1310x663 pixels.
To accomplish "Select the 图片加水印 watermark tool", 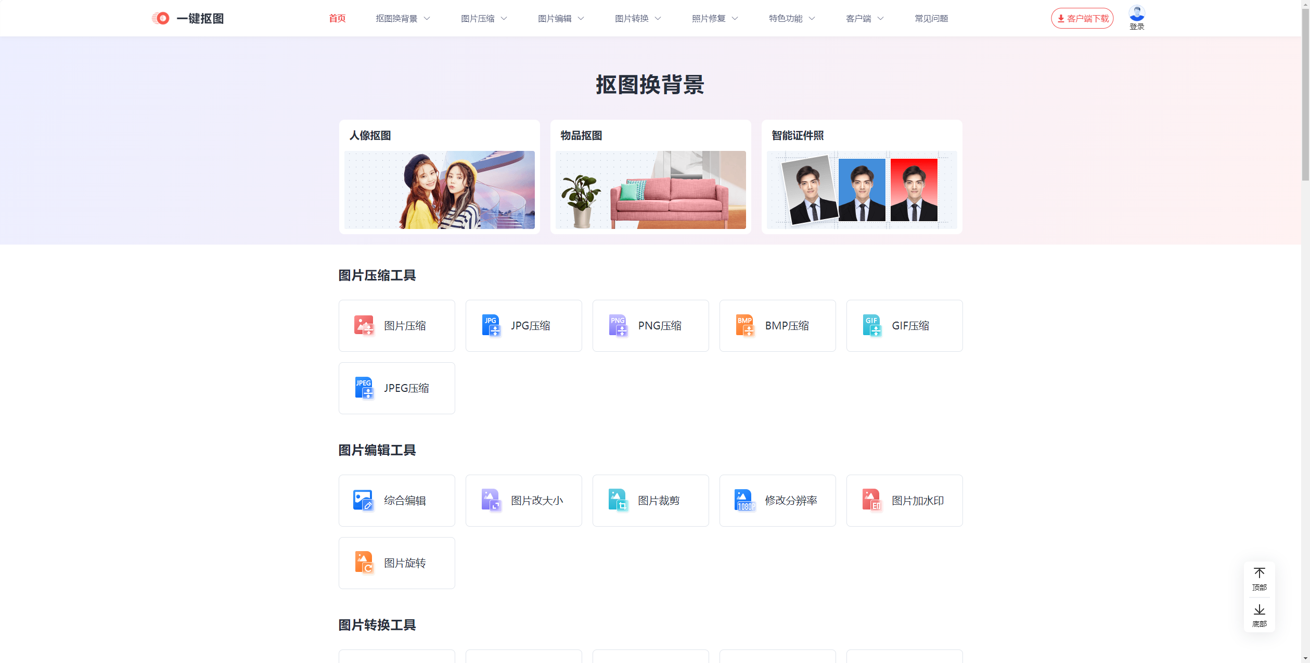I will click(x=904, y=500).
